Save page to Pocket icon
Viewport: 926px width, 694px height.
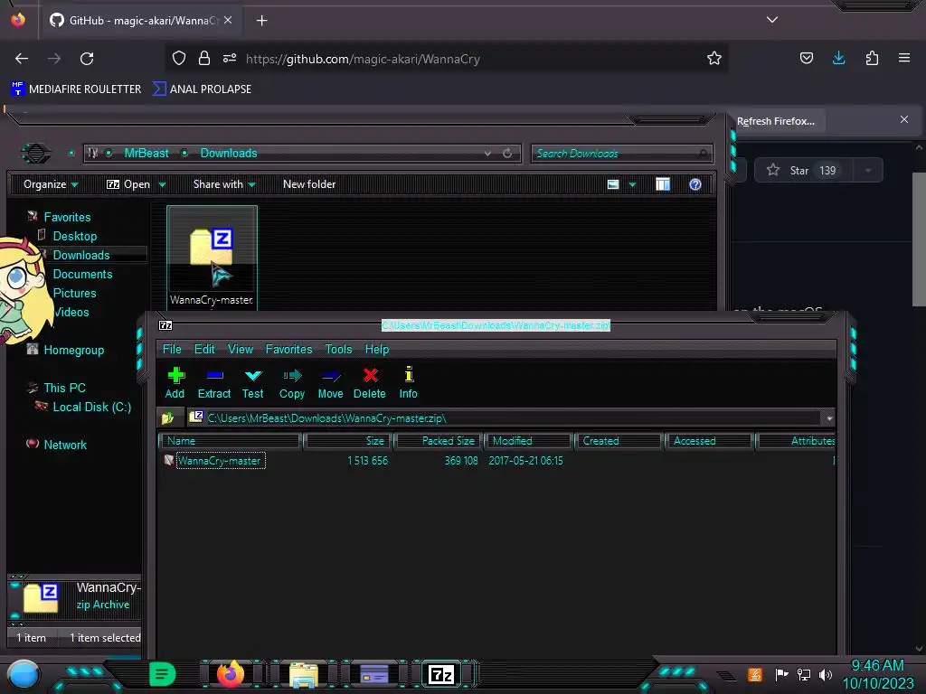(x=806, y=58)
